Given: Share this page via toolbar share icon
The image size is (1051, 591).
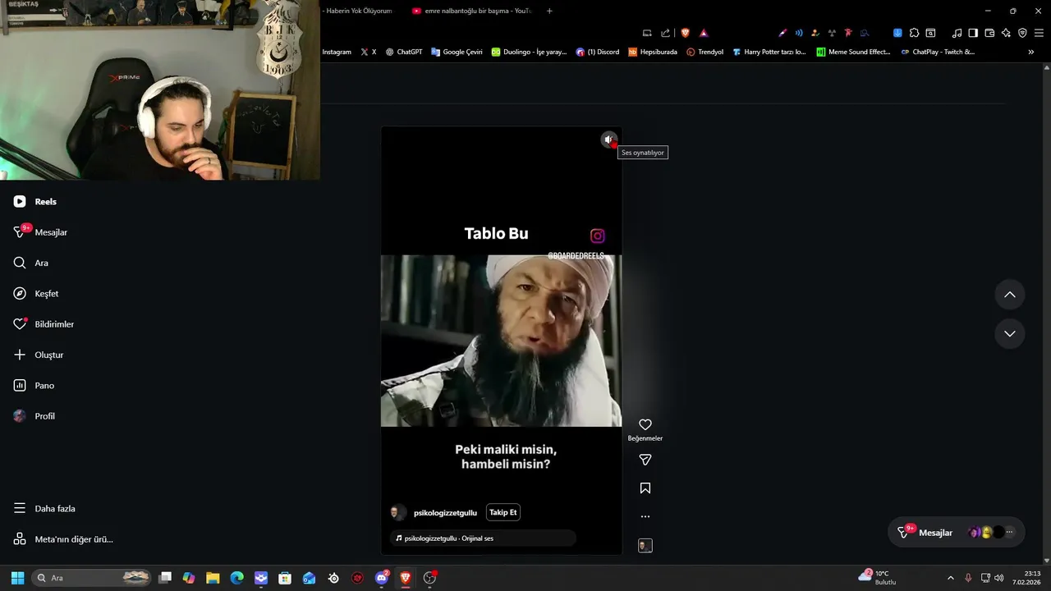Looking at the screenshot, I should pos(665,33).
